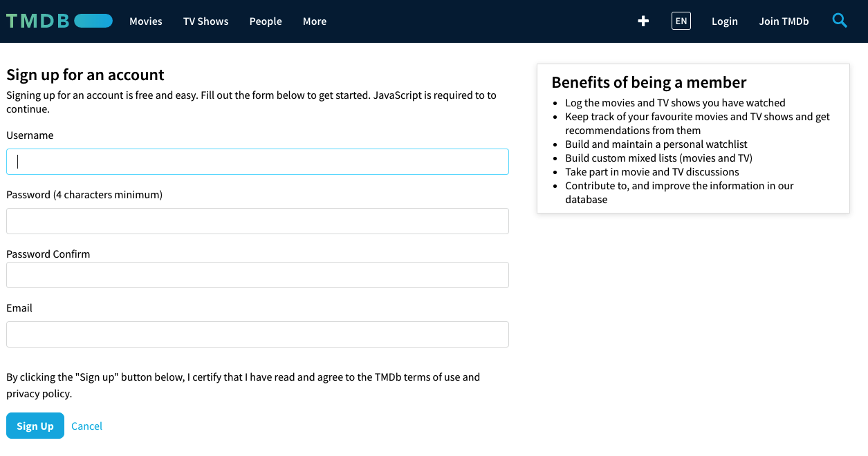This screenshot has height=456, width=868.
Task: Click the plus icon in header
Action: [x=643, y=21]
